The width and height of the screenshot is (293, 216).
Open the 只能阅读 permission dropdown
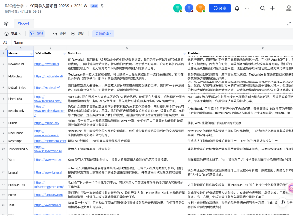[x=103, y=34]
